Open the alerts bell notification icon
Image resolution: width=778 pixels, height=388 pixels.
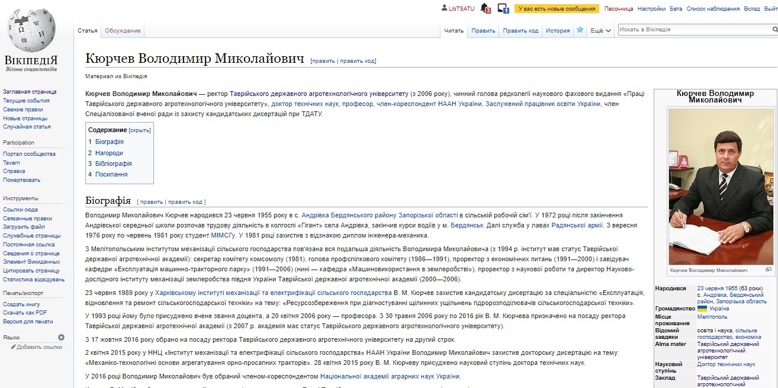(486, 8)
